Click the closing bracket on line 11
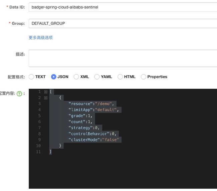217x191 pixels. (50, 152)
